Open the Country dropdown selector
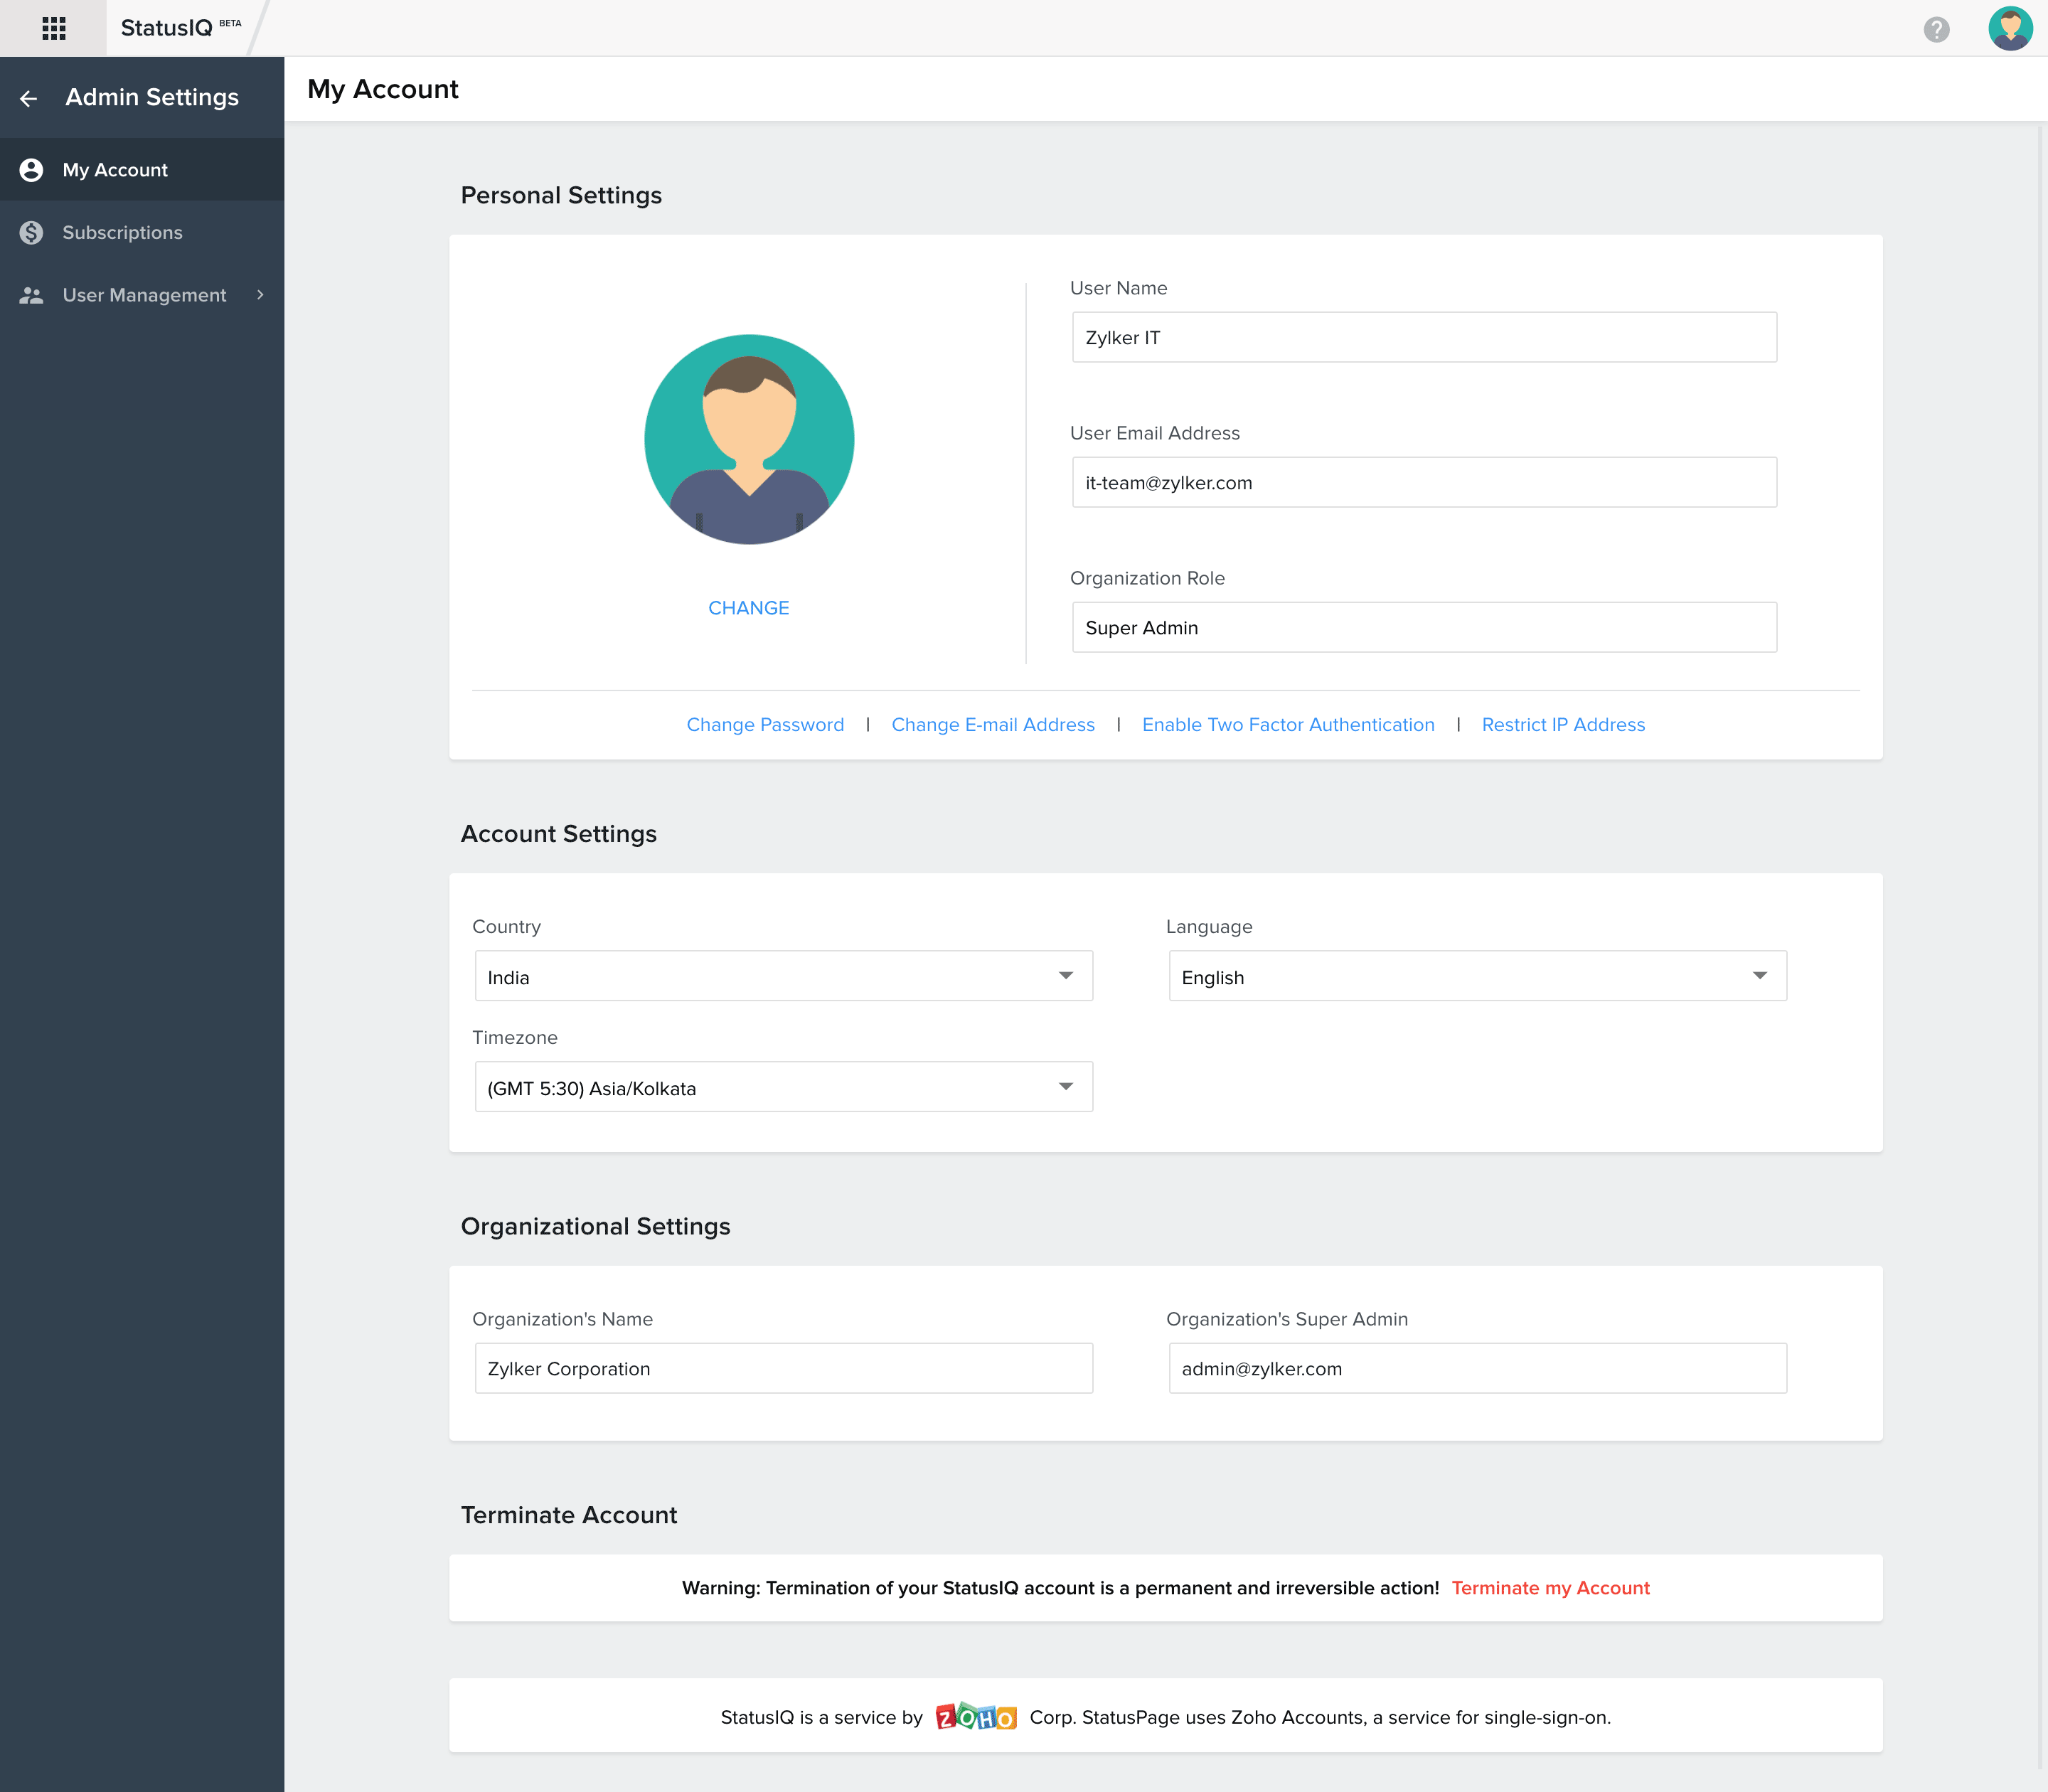Image resolution: width=2048 pixels, height=1792 pixels. pos(780,975)
